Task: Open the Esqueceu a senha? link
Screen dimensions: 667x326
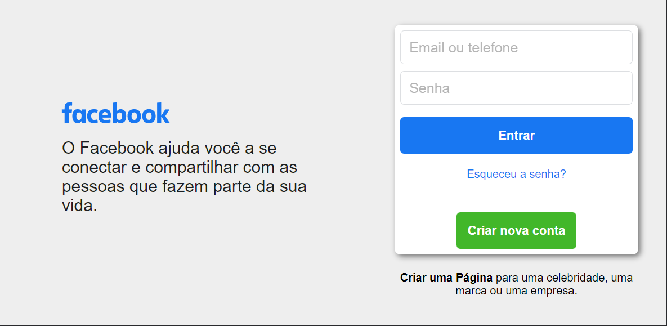Action: pyautogui.click(x=516, y=174)
